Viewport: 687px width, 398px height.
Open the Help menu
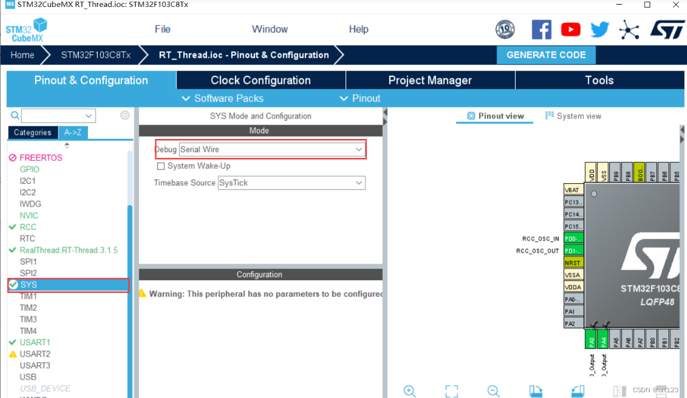(358, 29)
